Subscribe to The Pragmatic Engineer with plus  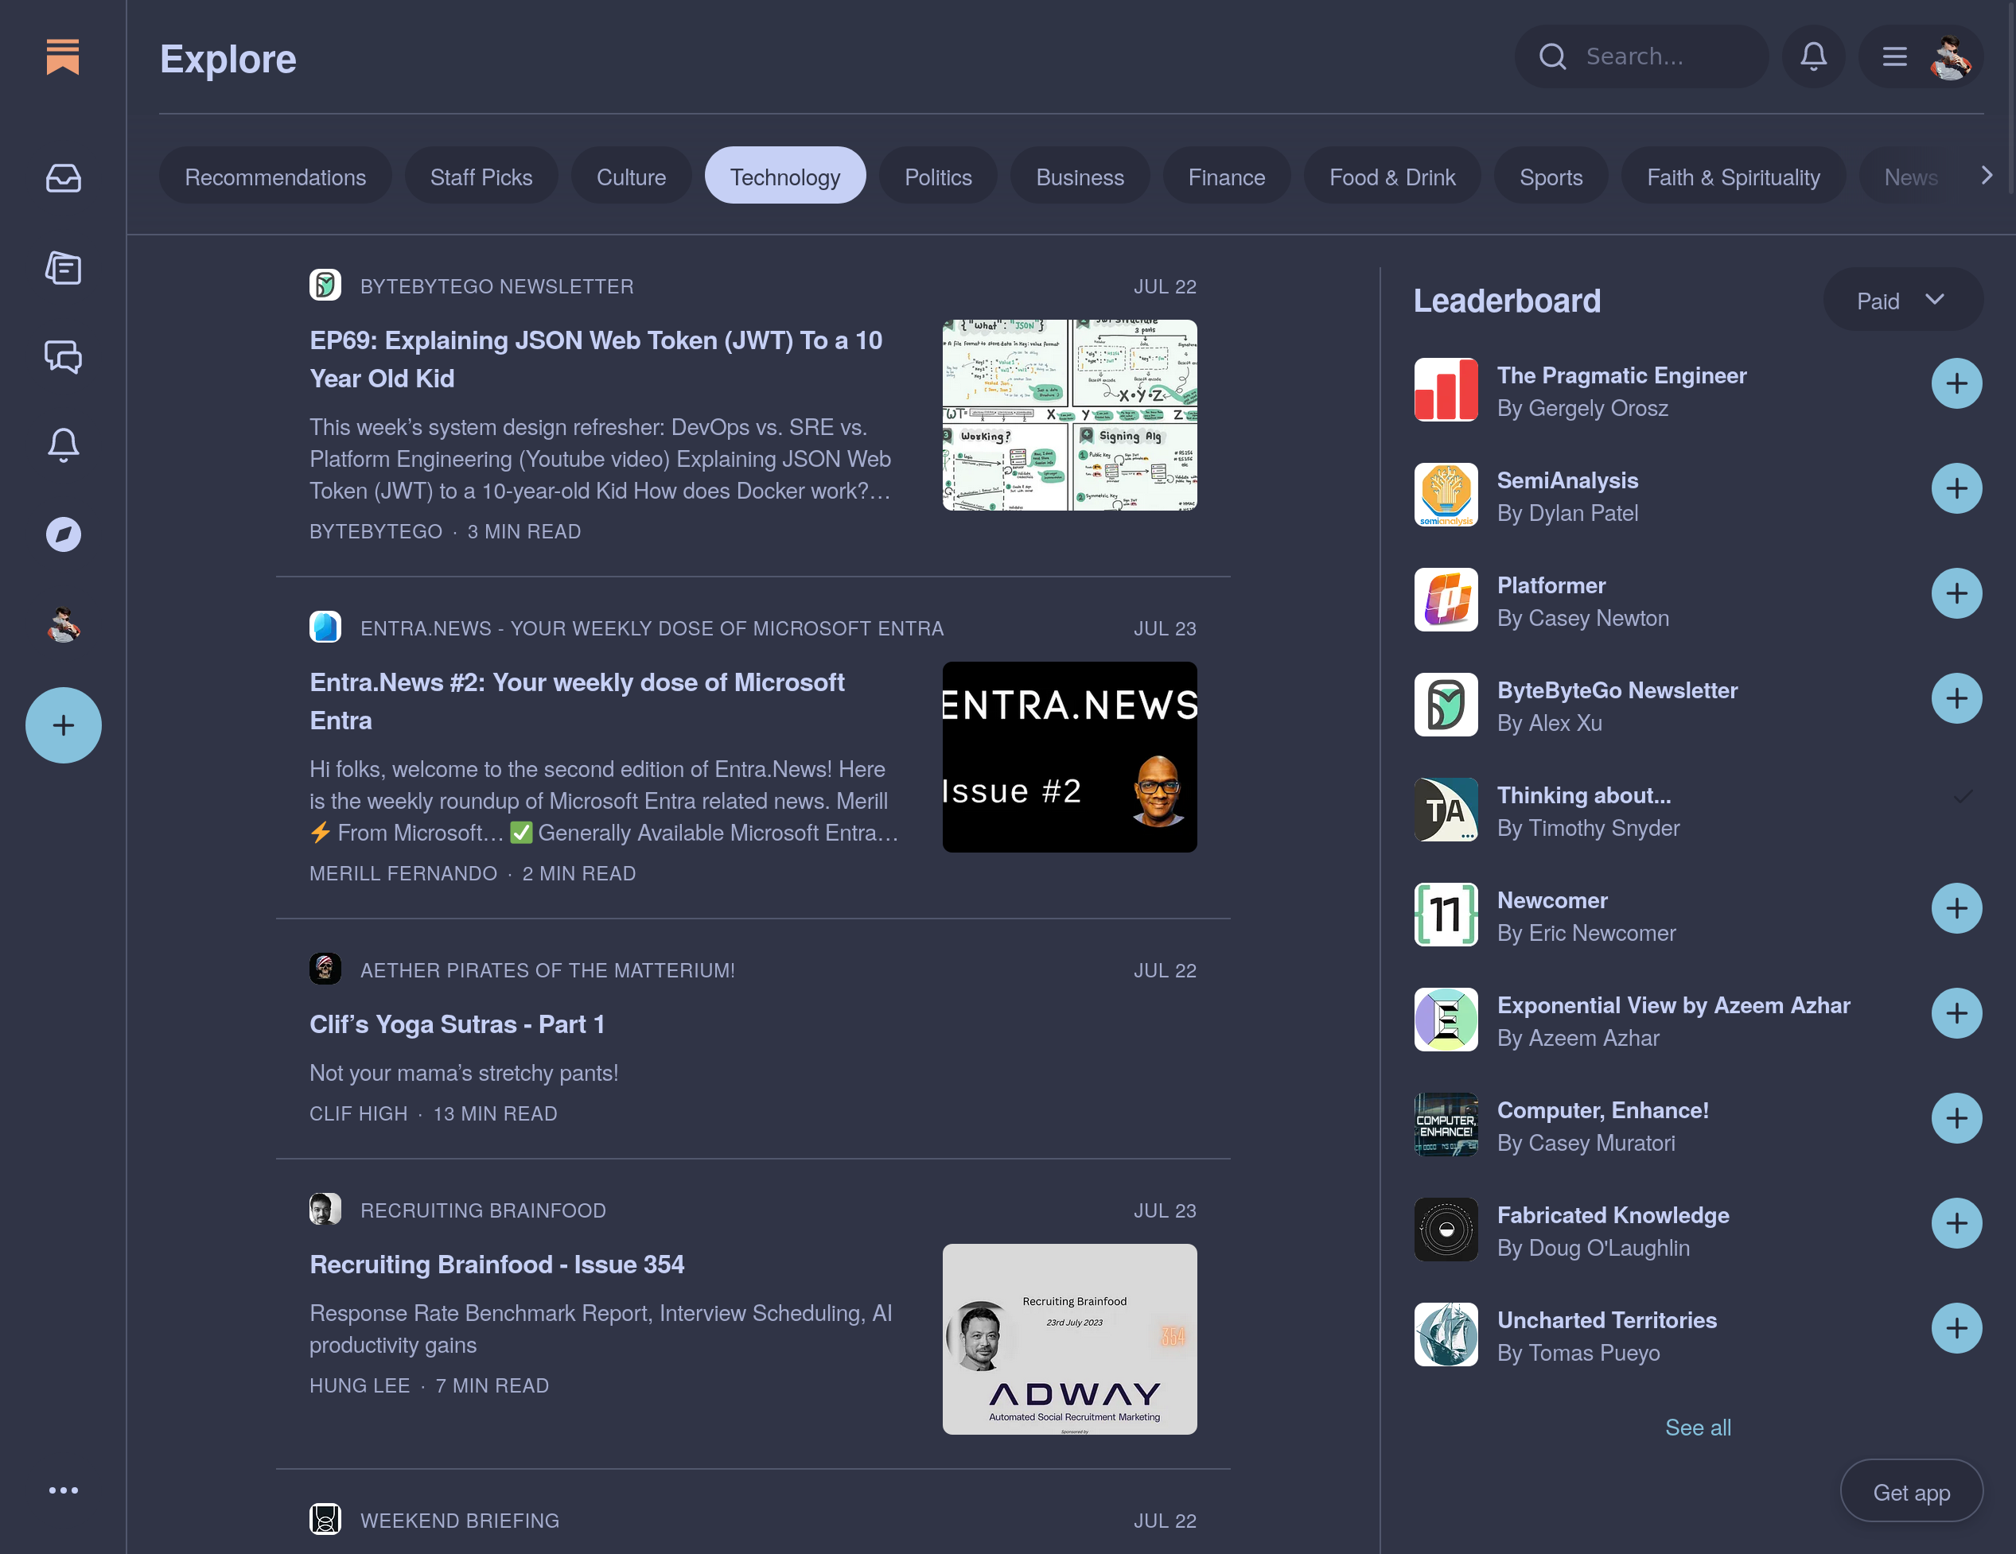[1956, 384]
